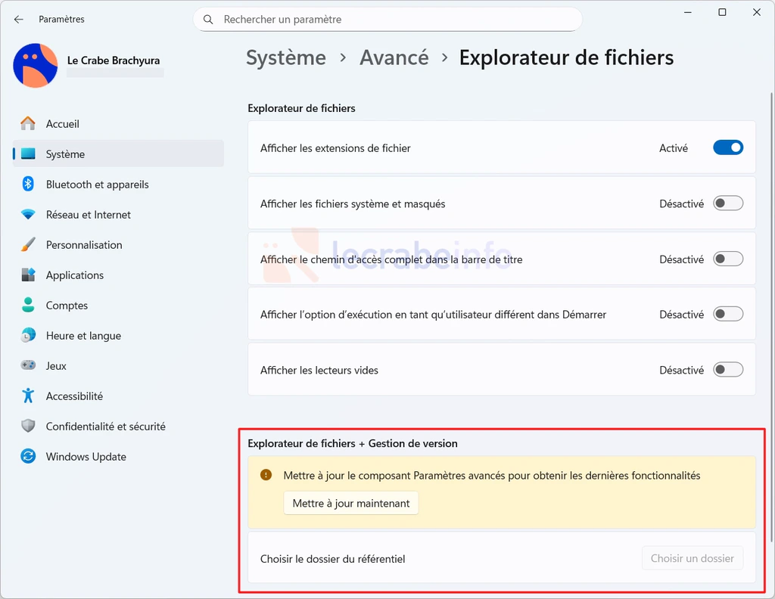Screen dimensions: 775x599
Task: Disable Afficher les extensions de fichier toggle
Action: (x=727, y=147)
